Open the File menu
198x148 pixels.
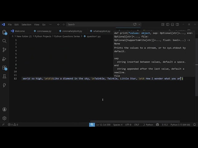pos(10,25)
